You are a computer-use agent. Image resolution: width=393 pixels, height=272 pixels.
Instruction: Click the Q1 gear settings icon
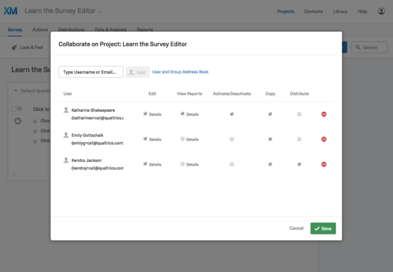pos(18,121)
